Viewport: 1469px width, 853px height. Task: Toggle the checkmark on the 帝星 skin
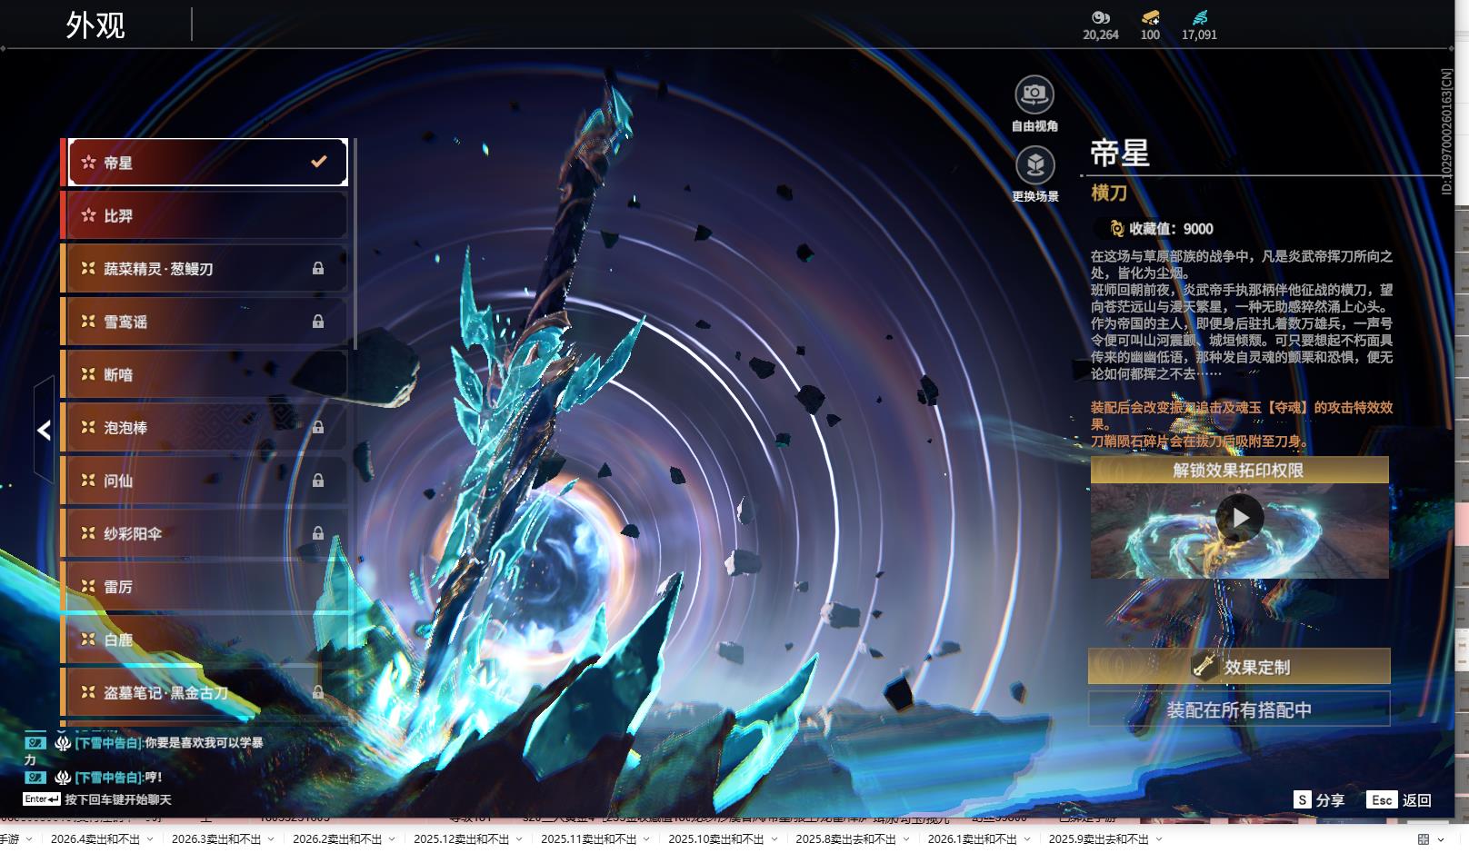[318, 162]
